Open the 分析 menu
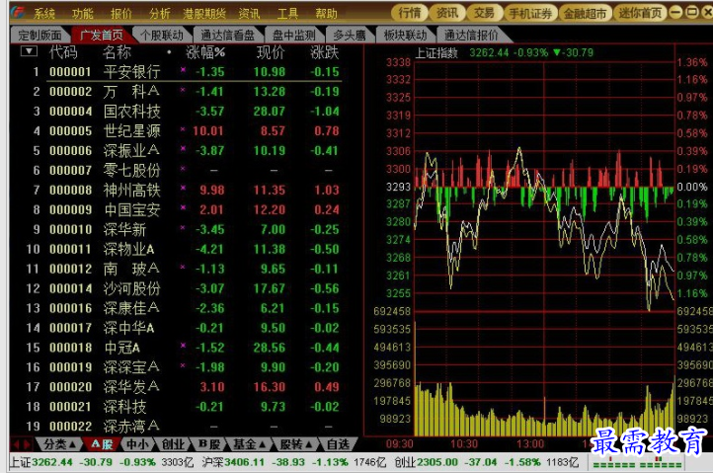 160,14
